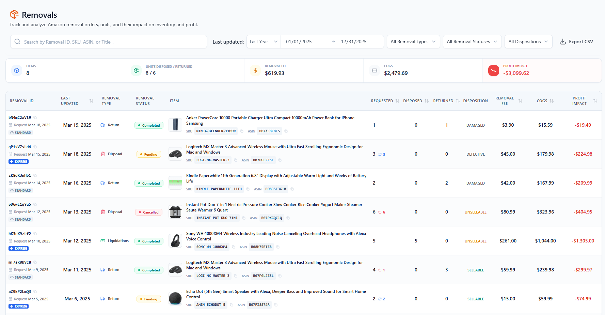Copy removal ID bN4mC2xVt9 icon
The image size is (605, 315).
point(35,118)
